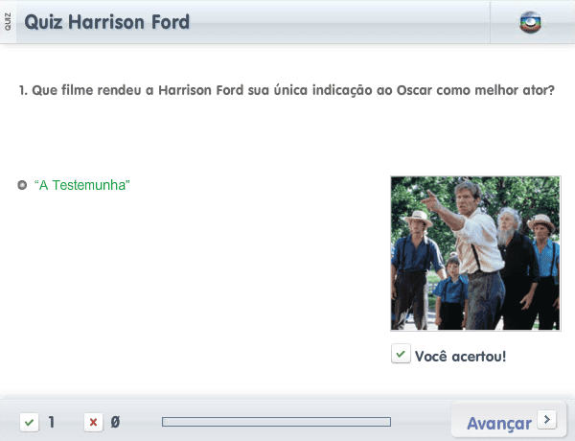Click the "A Testemunha" answer text
The image size is (575, 441).
coord(81,185)
